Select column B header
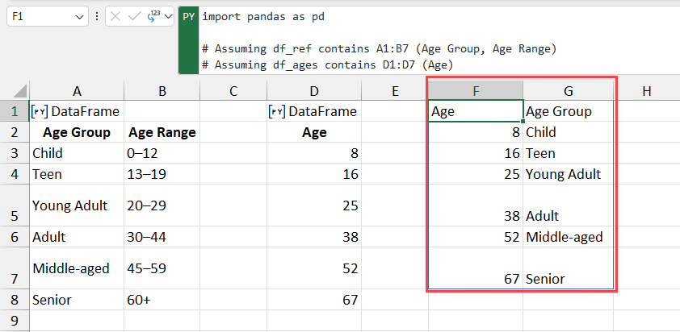Image resolution: width=680 pixels, height=332 pixels. (162, 91)
